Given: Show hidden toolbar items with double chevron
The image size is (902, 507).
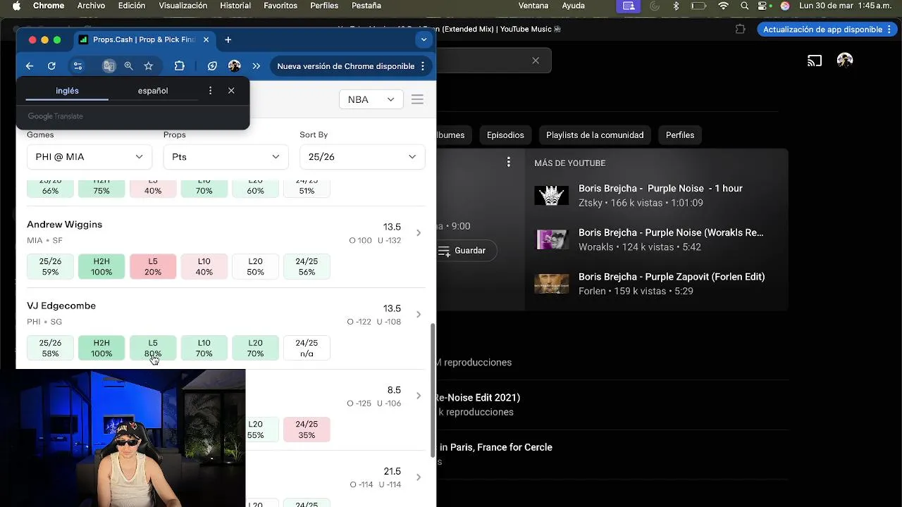Looking at the screenshot, I should 257,66.
